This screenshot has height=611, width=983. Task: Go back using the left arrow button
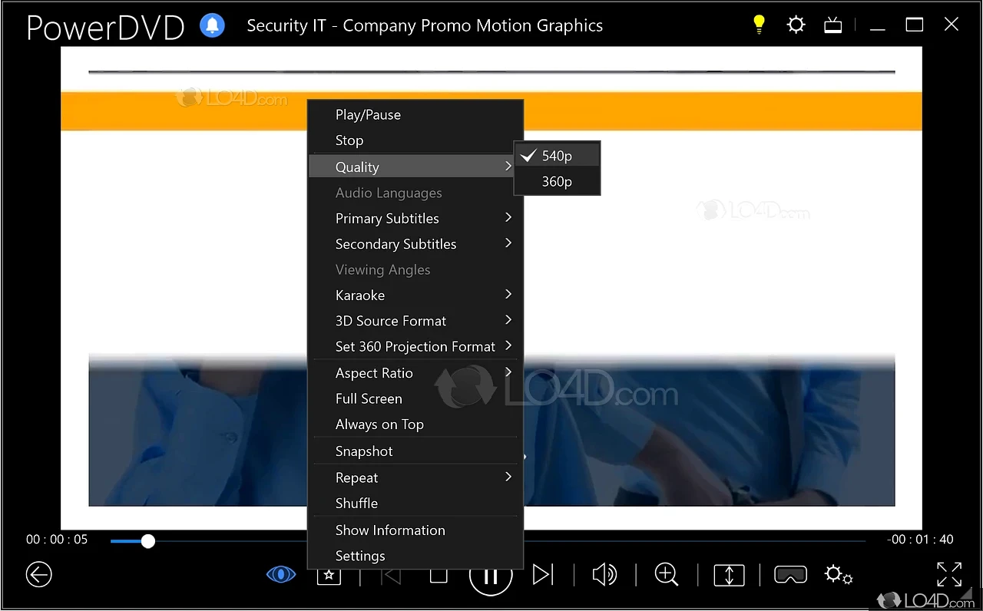(x=38, y=574)
